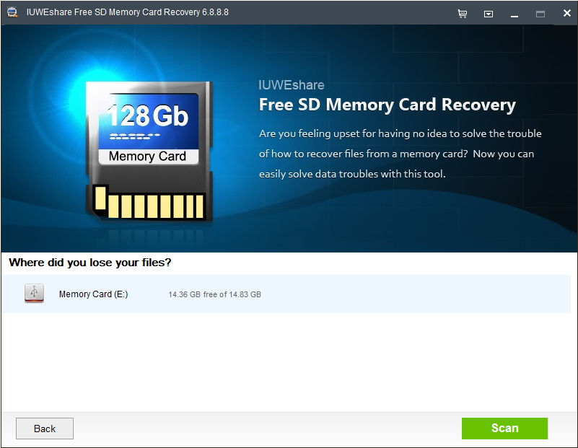The height and width of the screenshot is (448, 578).
Task: Click the 14.36 GB free of 14.83 GB text
Action: click(x=214, y=294)
